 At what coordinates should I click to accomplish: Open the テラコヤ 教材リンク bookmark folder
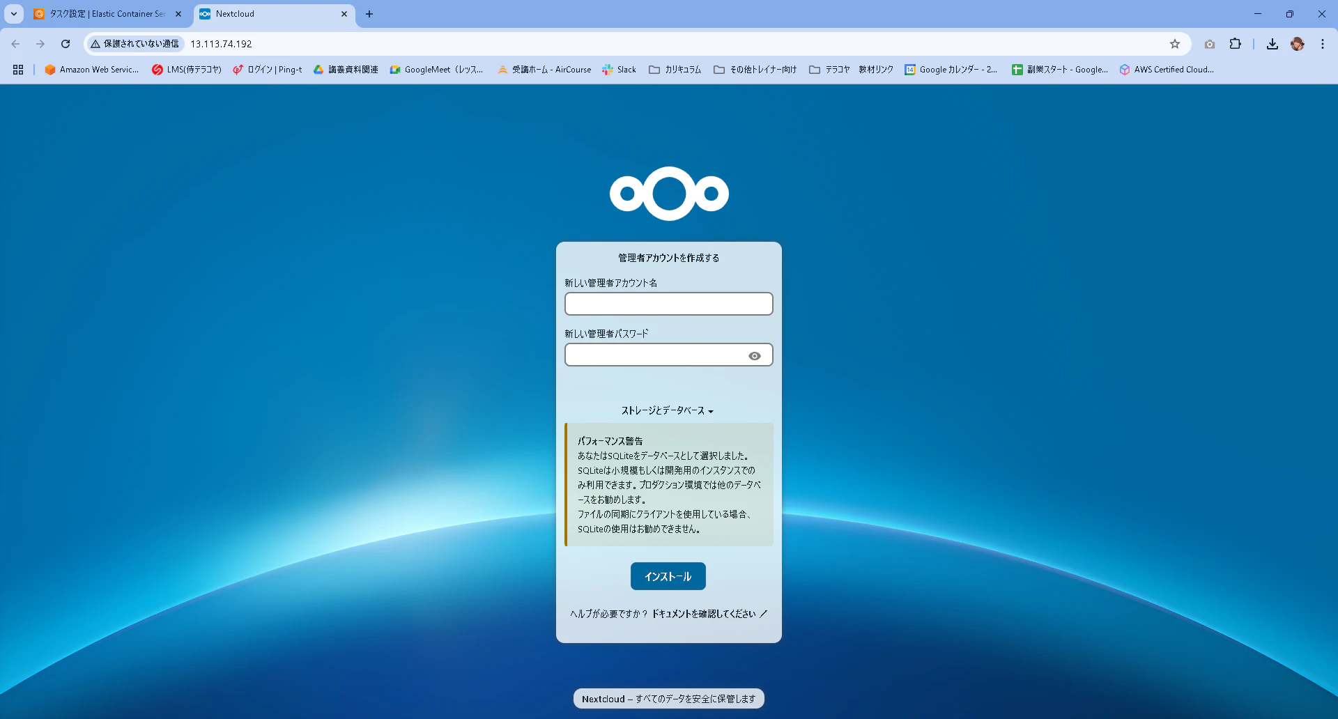(851, 70)
